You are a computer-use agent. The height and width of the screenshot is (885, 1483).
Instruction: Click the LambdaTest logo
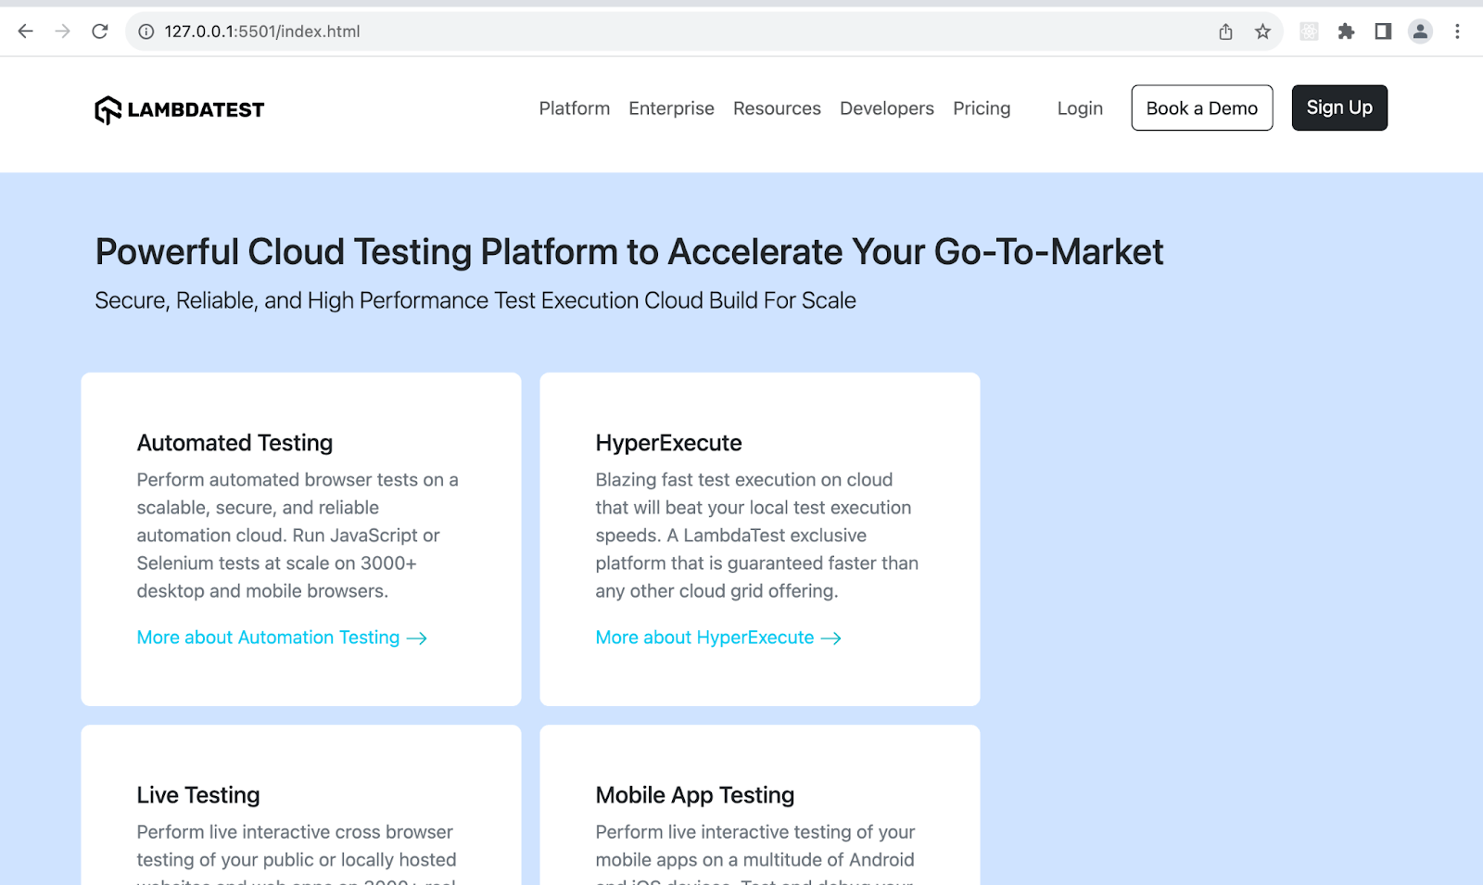pyautogui.click(x=180, y=109)
